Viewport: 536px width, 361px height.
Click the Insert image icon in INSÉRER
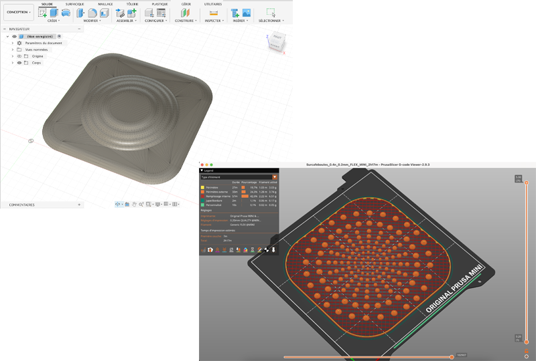pos(246,13)
